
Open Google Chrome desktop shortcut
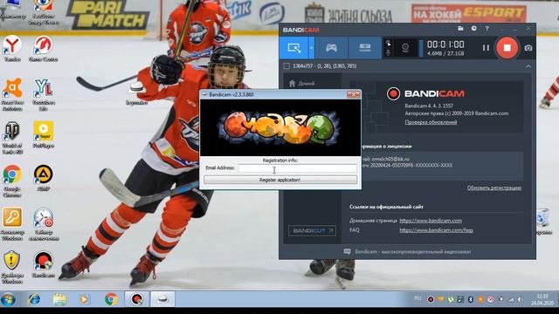point(12,181)
